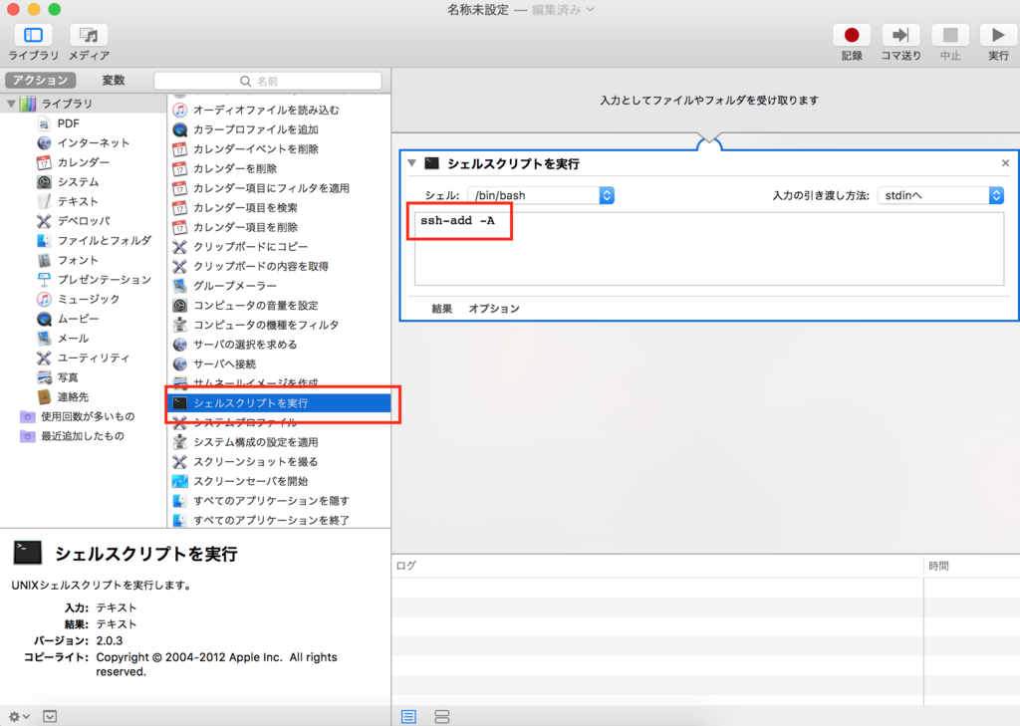Click the ssh-add -A script text area
The image size is (1020, 726).
pos(709,249)
